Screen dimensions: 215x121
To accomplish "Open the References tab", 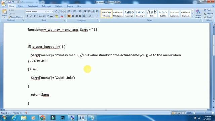I will 46,6.
